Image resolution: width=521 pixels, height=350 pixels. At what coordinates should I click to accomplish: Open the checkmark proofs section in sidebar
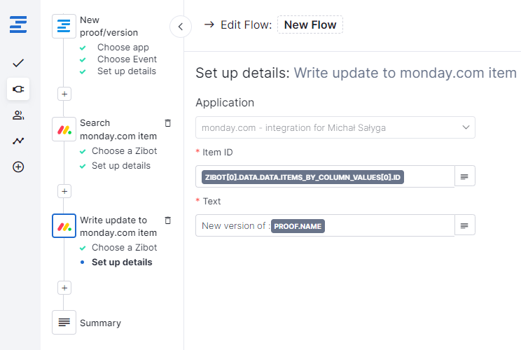point(18,63)
